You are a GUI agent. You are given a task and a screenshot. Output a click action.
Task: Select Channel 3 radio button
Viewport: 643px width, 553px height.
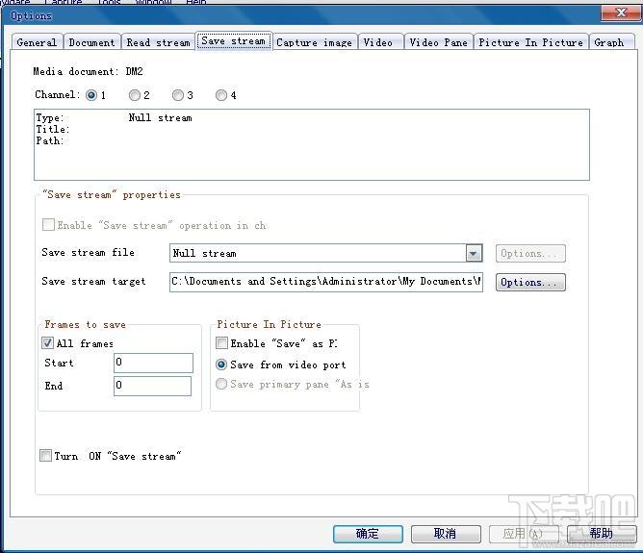(x=177, y=95)
